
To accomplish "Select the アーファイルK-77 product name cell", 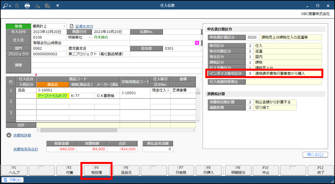I will [x=53, y=96].
